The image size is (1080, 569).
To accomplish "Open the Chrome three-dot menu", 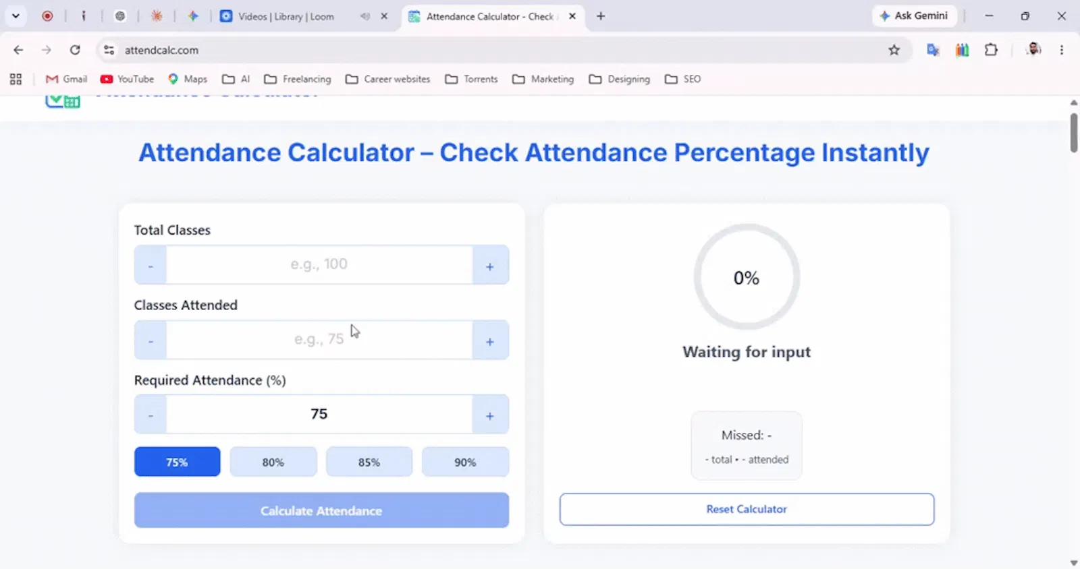I will point(1062,50).
